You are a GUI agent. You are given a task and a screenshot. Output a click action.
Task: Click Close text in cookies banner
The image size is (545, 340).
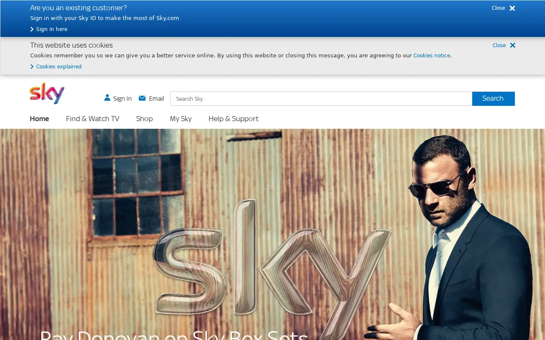pos(499,45)
